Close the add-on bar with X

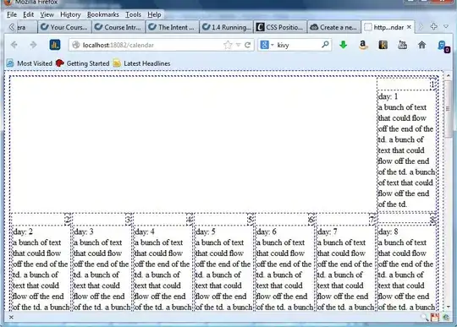coord(11,317)
